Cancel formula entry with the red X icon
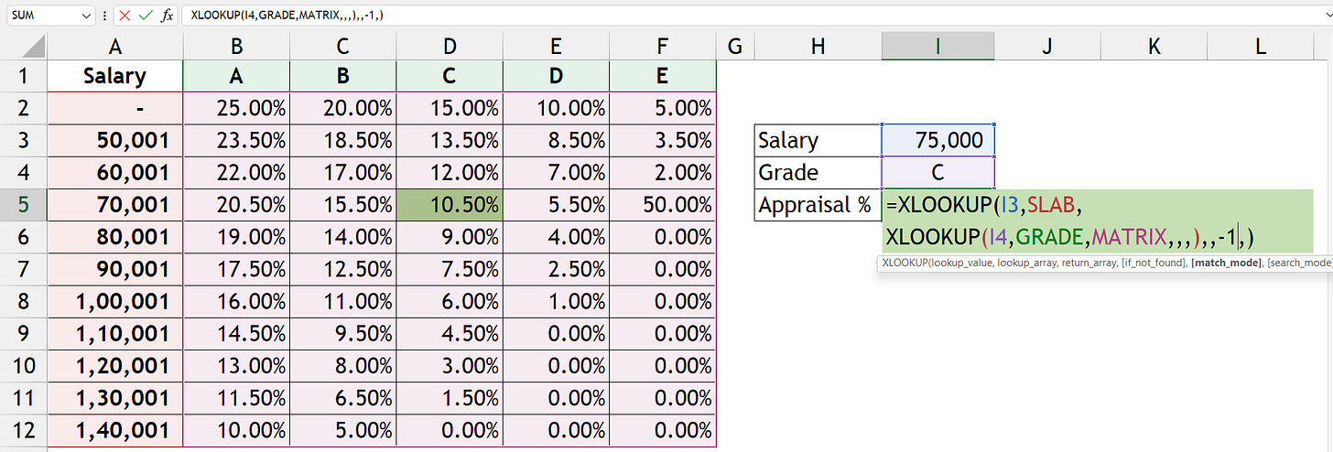The width and height of the screenshot is (1333, 452). pyautogui.click(x=125, y=16)
